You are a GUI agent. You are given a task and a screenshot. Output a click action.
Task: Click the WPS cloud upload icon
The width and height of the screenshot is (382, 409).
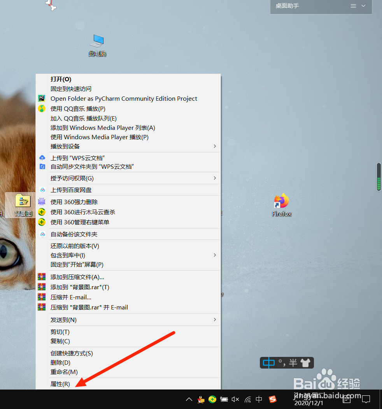[x=42, y=157]
